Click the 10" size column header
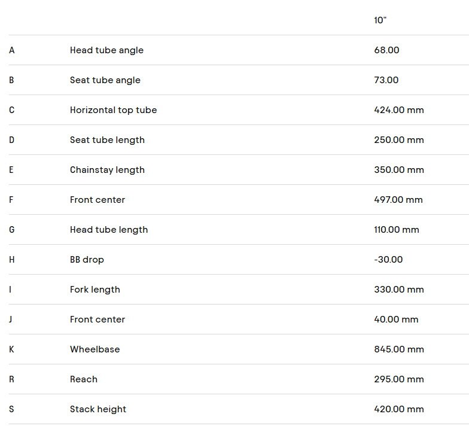 click(380, 20)
